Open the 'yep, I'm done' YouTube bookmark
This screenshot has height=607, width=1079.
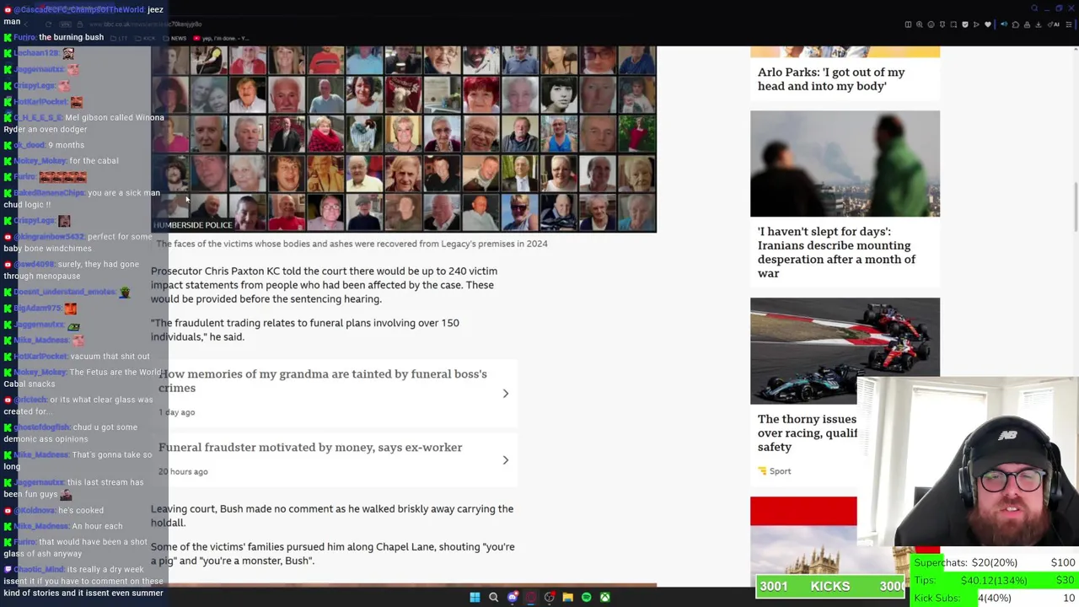[x=222, y=38]
